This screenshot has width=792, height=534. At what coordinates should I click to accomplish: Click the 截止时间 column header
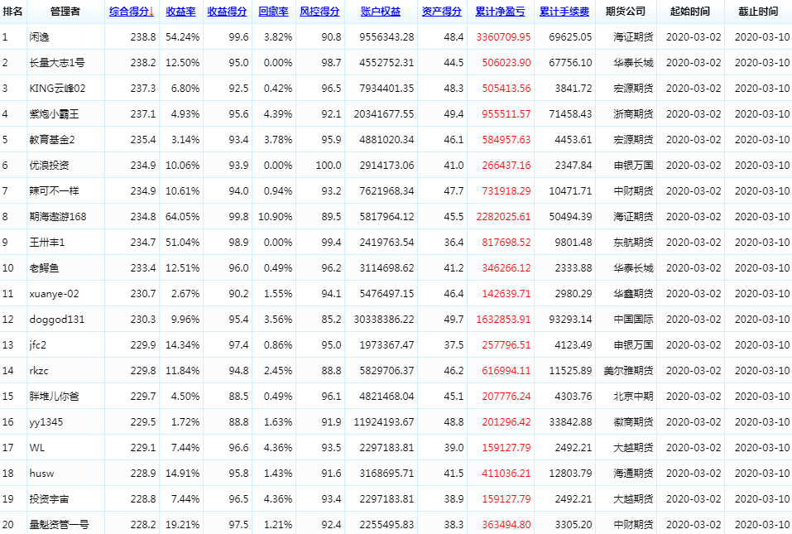(x=758, y=12)
